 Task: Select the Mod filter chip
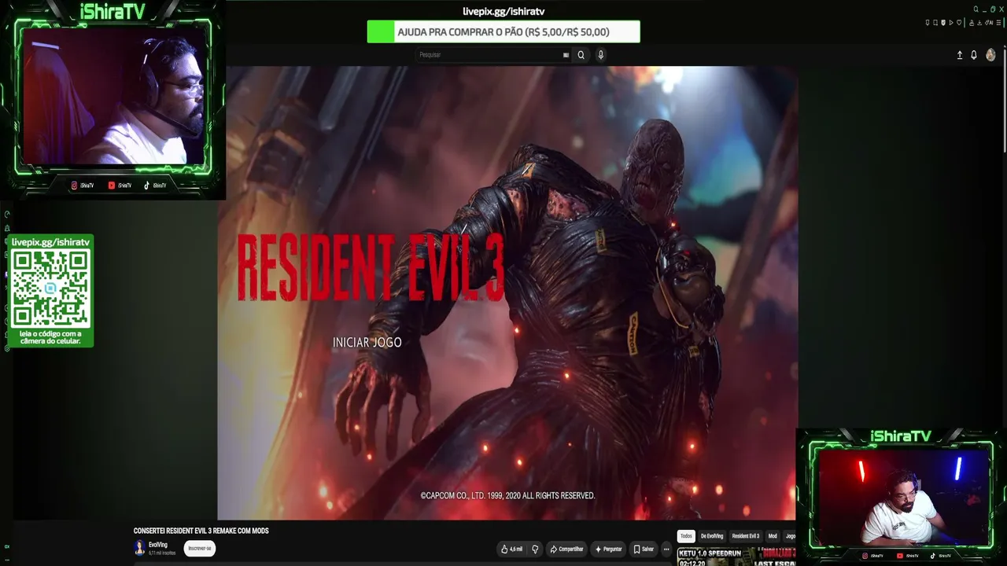(773, 536)
